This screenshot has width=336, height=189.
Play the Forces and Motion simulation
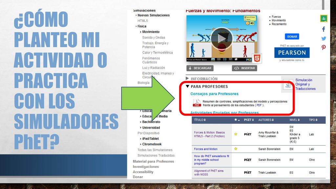pyautogui.click(x=221, y=39)
